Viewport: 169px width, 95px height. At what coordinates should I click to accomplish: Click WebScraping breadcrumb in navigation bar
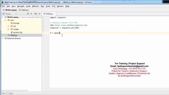pos(10,10)
